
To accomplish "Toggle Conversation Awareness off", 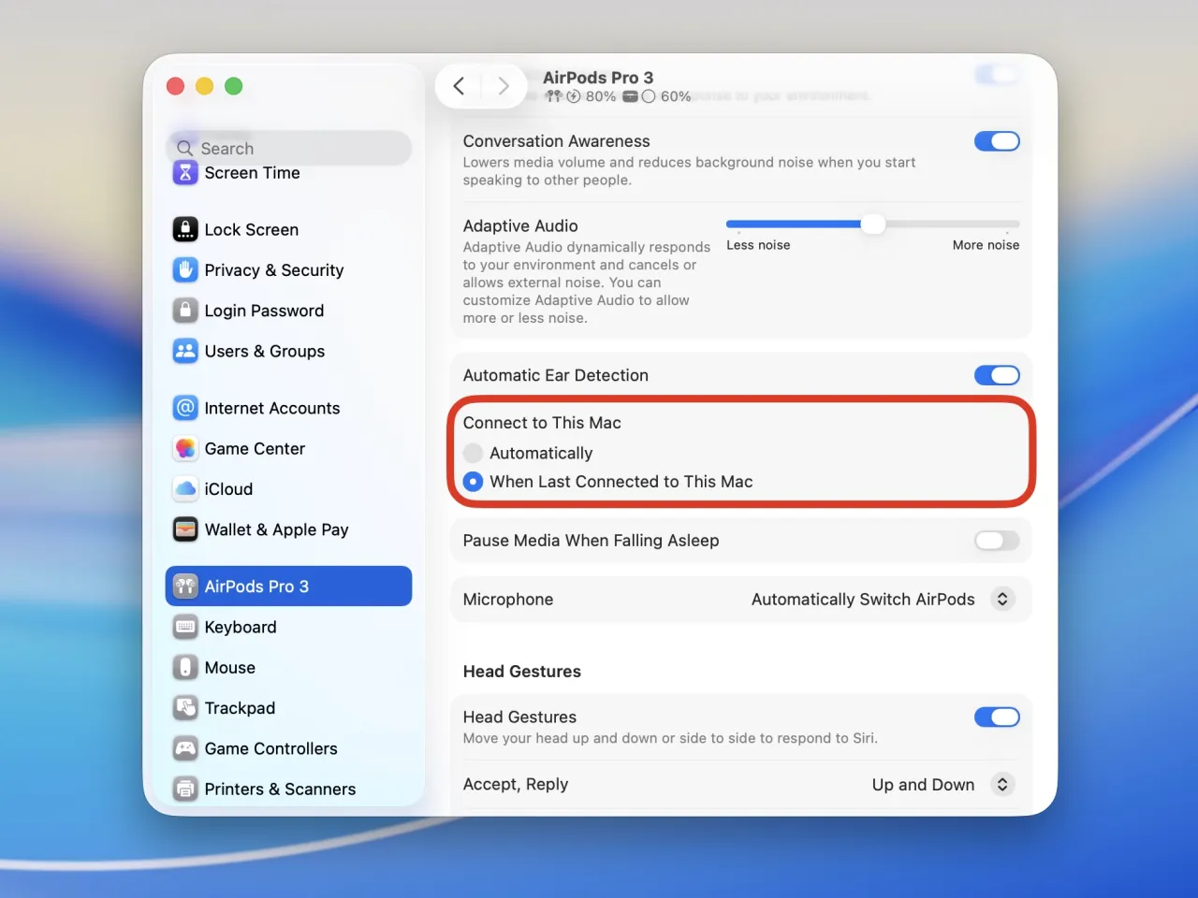I will tap(997, 141).
